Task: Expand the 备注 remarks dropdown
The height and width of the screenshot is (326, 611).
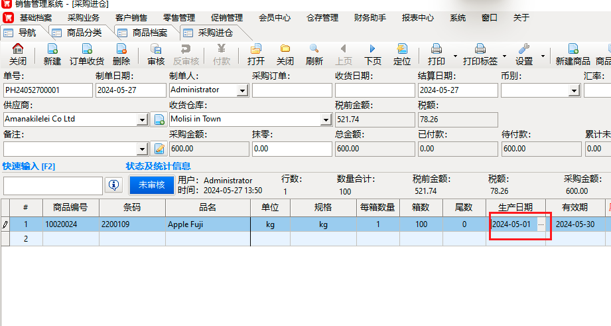Action: click(x=142, y=149)
